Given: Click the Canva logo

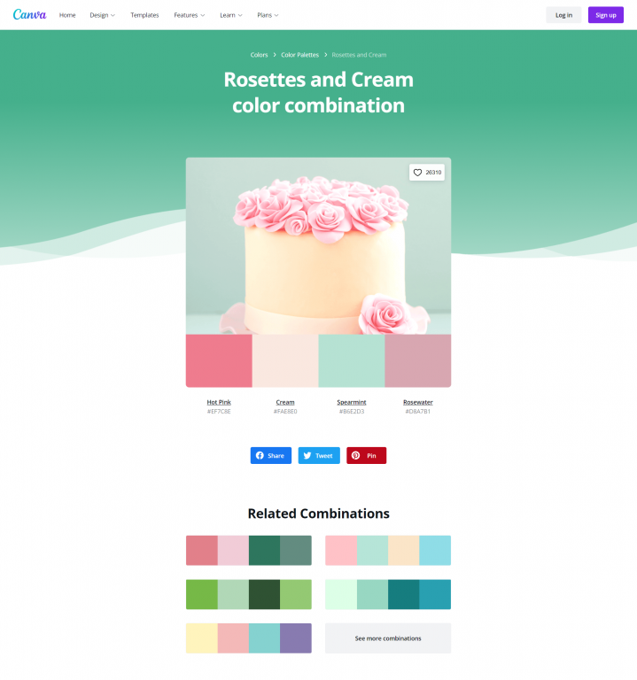Looking at the screenshot, I should [29, 15].
